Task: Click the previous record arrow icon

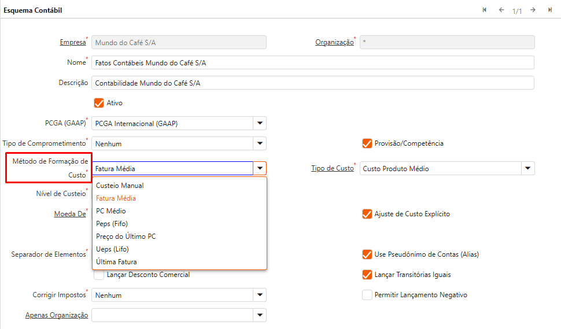Action: tap(501, 10)
